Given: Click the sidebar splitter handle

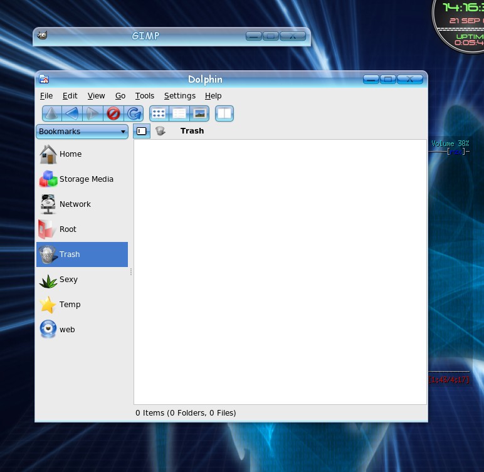Looking at the screenshot, I should pyautogui.click(x=131, y=271).
